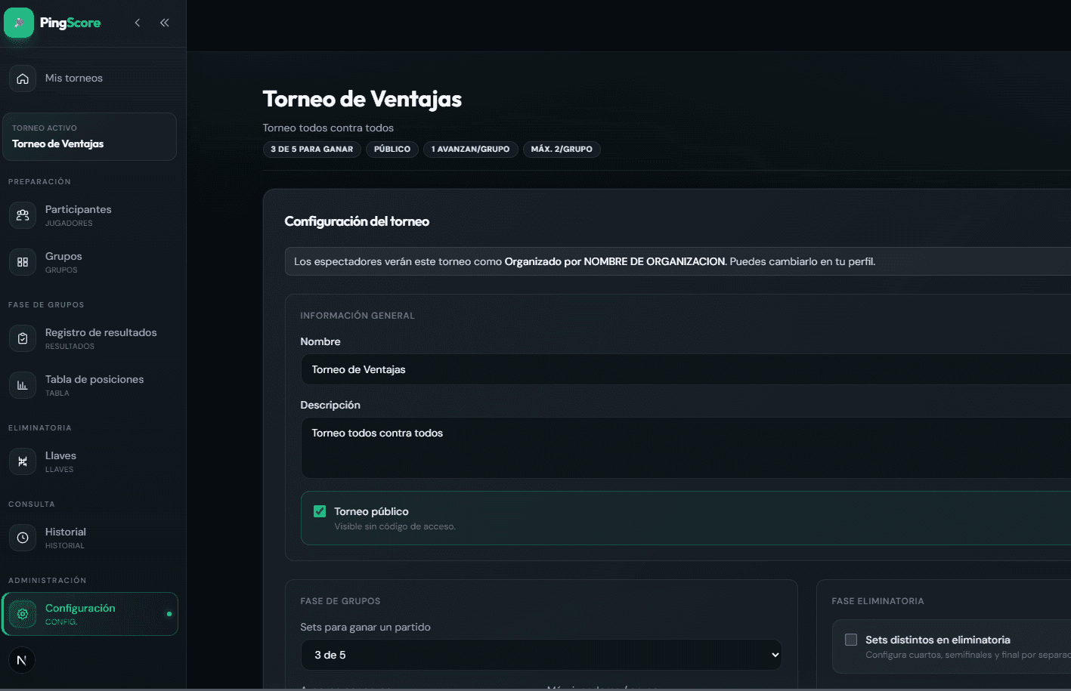This screenshot has width=1071, height=691.
Task: Click the Grupos grid icon
Action: (23, 262)
